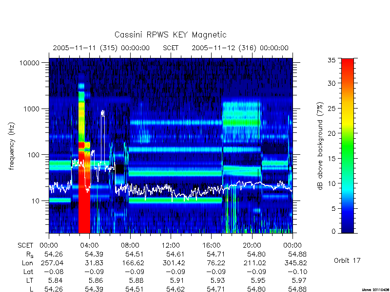This screenshot has width=390, height=292.
Task: Select the end date '2005-11-12 (316) 00:00:00'
Action: coord(240,48)
